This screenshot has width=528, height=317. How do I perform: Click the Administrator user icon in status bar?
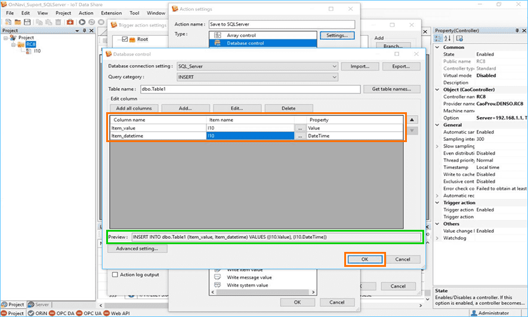(x=474, y=313)
